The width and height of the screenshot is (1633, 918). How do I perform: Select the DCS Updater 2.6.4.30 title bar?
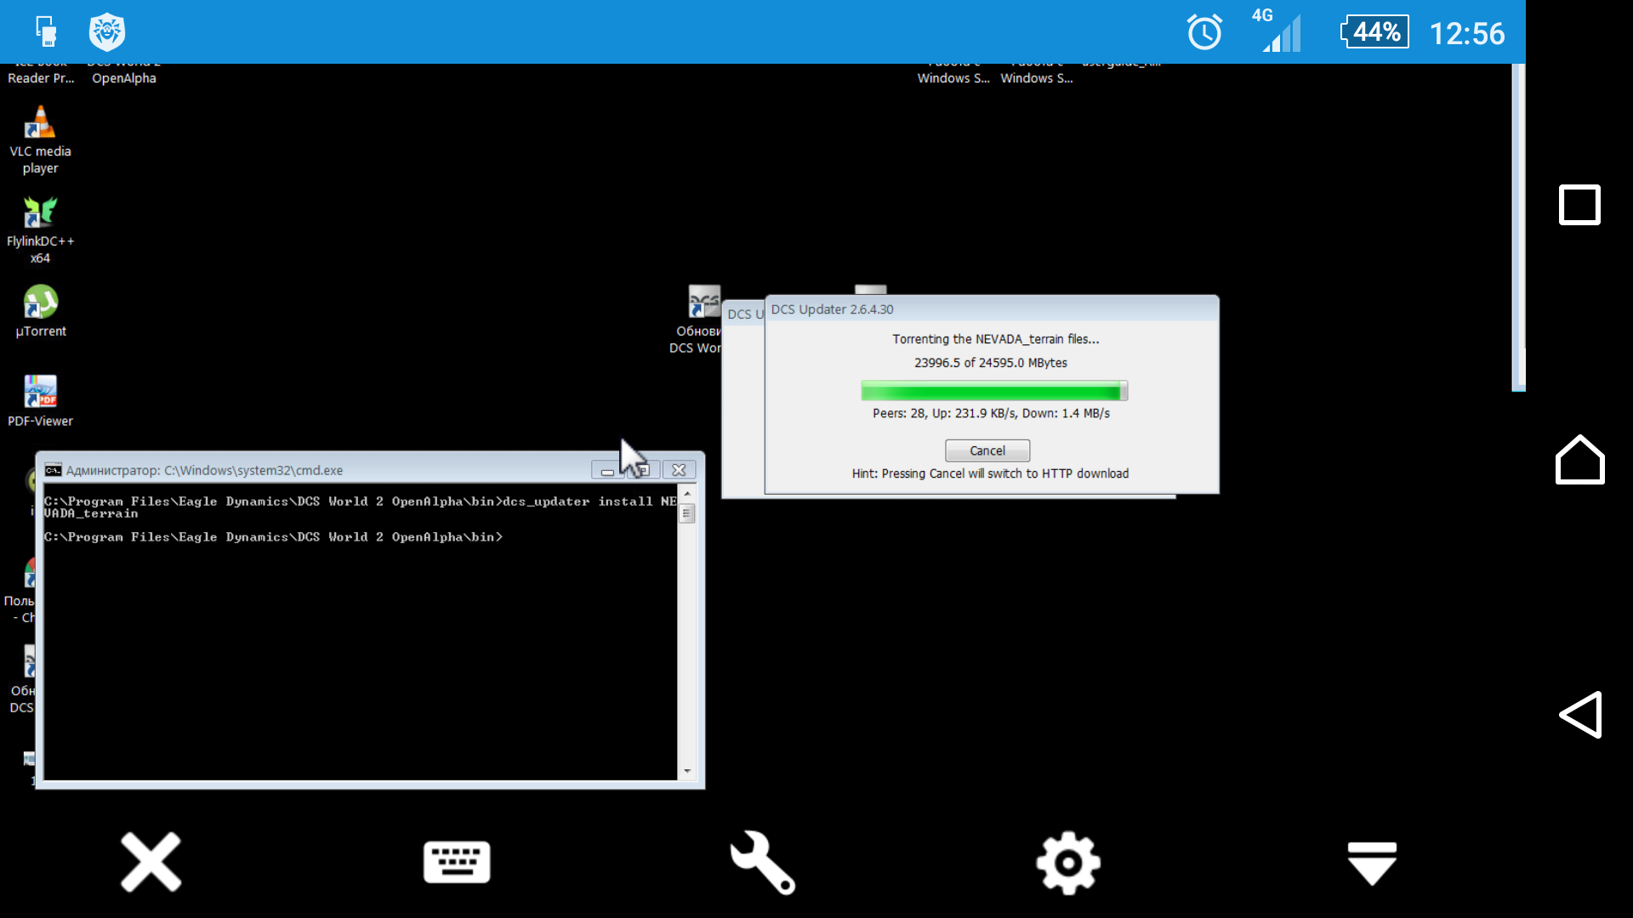[x=992, y=309]
